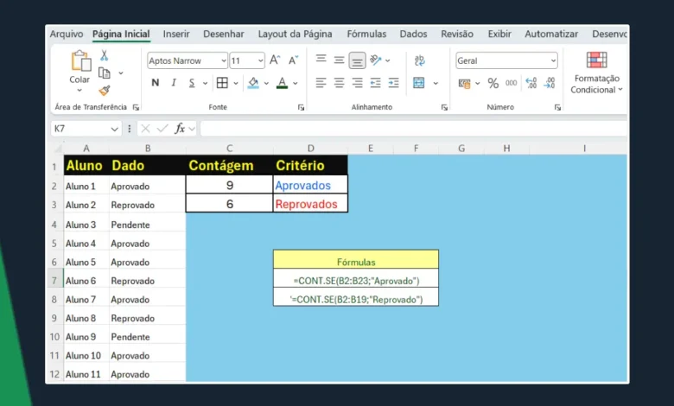Open Arquivo menu
Screen dimensions: 674x406
click(x=67, y=34)
